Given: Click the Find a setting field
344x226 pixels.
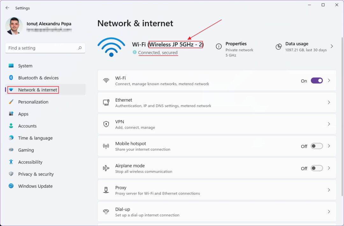Looking at the screenshot, I should [x=45, y=48].
